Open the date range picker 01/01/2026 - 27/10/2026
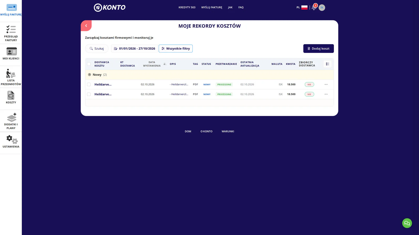Image resolution: width=419 pixels, height=235 pixels. pos(134,49)
